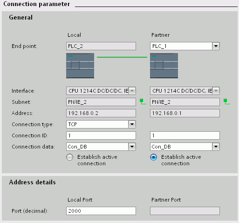Expand the local Connection data Con_DB dropdown
Viewport: 239px width, 223px height.
tap(132, 147)
